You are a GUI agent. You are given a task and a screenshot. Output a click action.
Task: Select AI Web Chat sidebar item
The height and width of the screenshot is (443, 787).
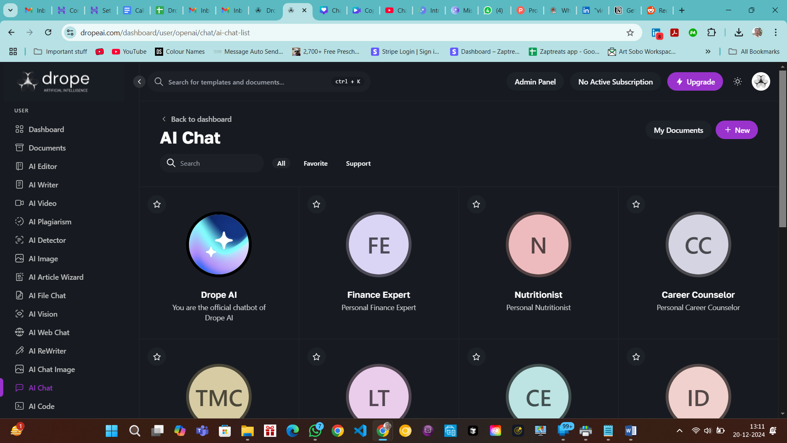click(49, 332)
